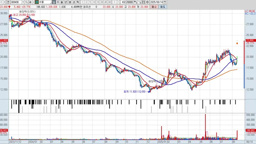Open the stock search magnifier icon

(26, 2)
